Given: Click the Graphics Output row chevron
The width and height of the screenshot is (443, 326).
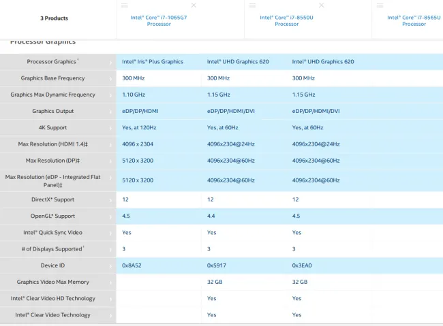Looking at the screenshot, I should point(111,112).
